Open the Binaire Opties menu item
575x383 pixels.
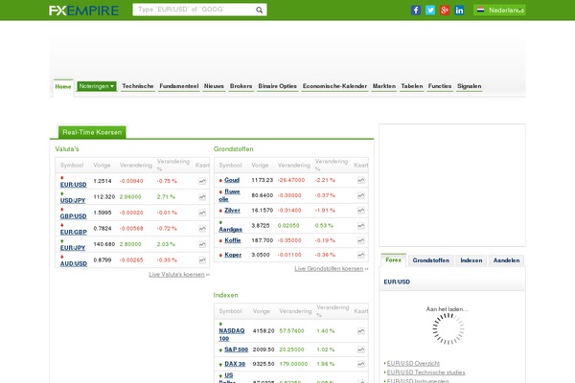click(277, 86)
